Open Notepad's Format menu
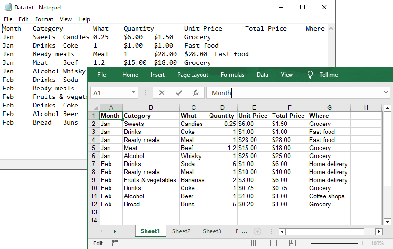The width and height of the screenshot is (393, 249). pos(44,19)
